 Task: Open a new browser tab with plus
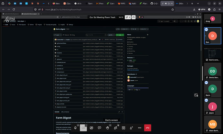(x=192, y=4)
